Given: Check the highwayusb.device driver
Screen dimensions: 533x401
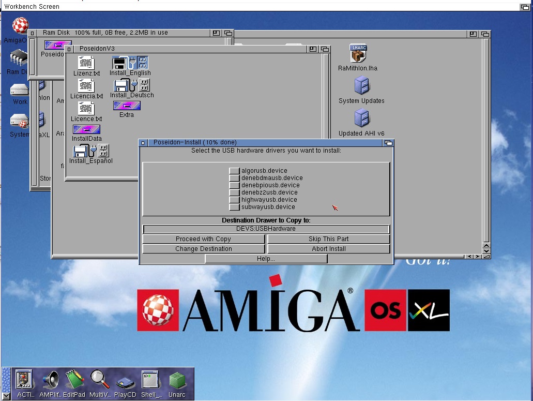Looking at the screenshot, I should pyautogui.click(x=234, y=200).
